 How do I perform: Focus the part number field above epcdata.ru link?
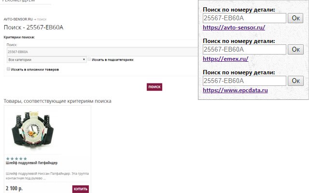click(244, 81)
